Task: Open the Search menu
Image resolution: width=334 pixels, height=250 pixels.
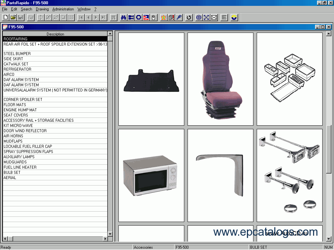Action: [26, 9]
